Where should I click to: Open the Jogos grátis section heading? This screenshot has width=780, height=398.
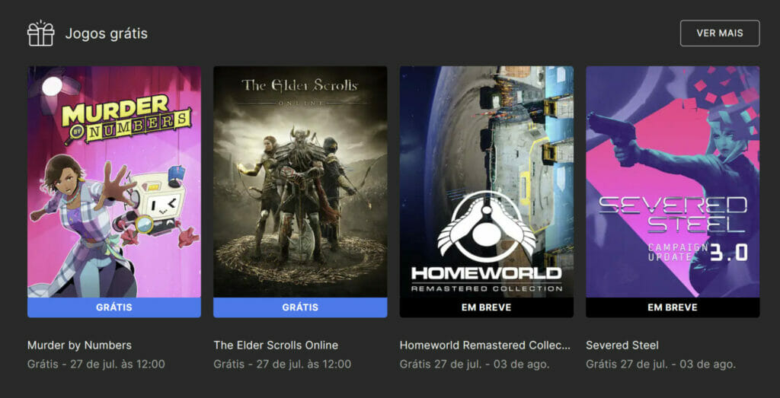(107, 33)
